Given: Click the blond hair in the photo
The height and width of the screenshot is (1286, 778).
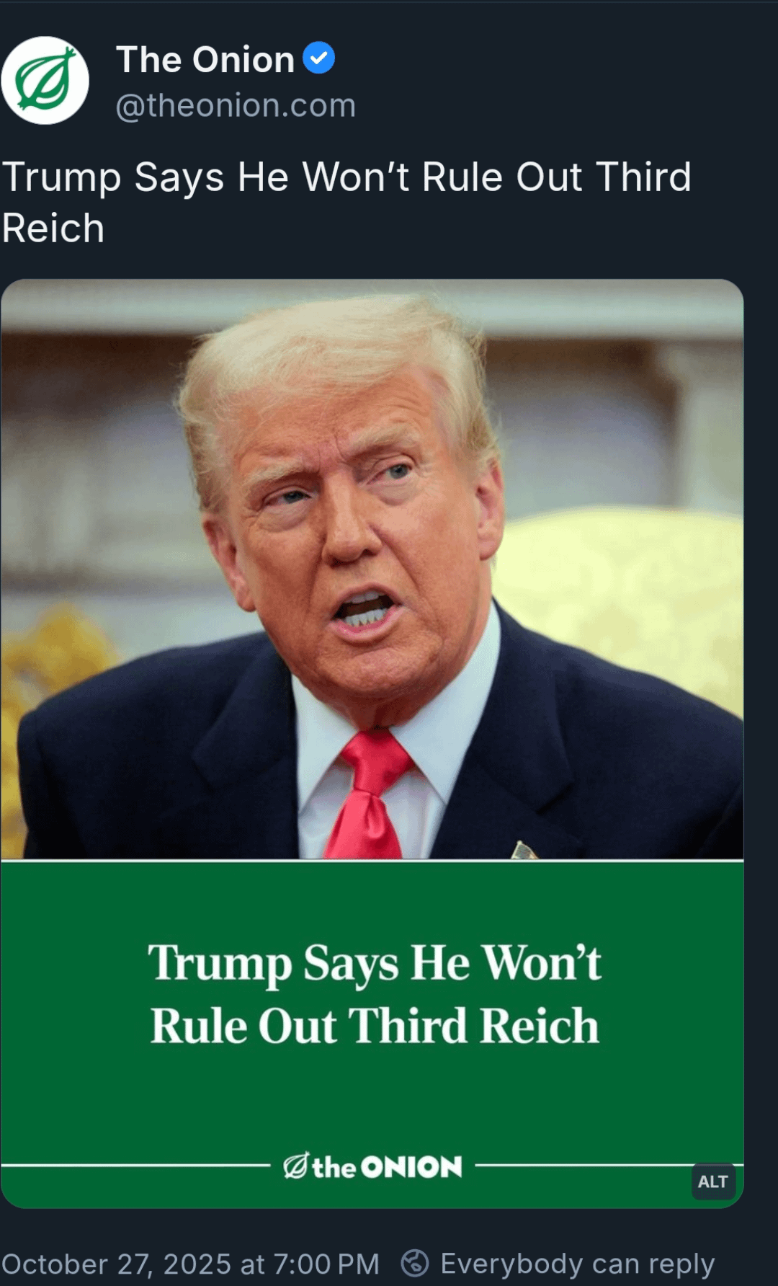Looking at the screenshot, I should [331, 375].
